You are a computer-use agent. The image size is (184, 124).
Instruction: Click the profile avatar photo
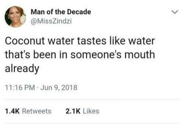click(x=15, y=17)
